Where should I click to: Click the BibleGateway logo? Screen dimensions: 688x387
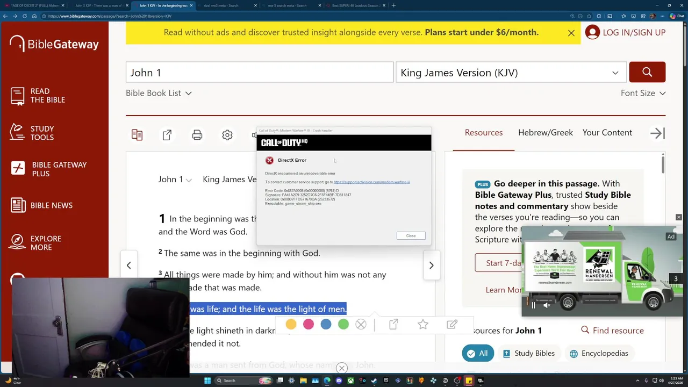point(54,44)
